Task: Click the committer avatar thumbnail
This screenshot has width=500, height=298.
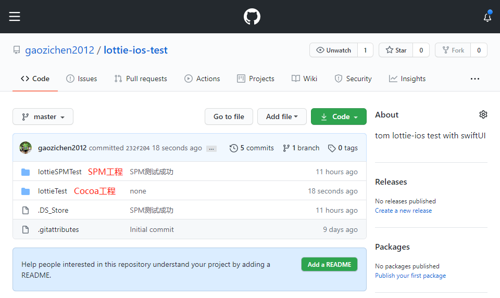Action: click(26, 148)
